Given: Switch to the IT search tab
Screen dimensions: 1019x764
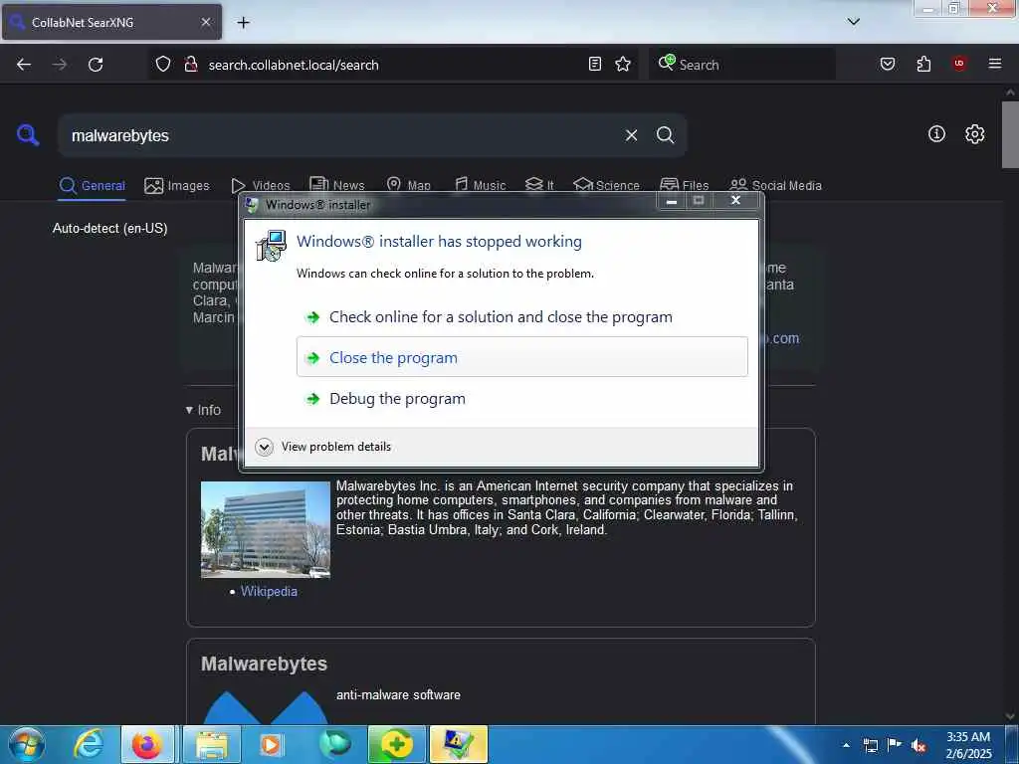Looking at the screenshot, I should pyautogui.click(x=539, y=186).
